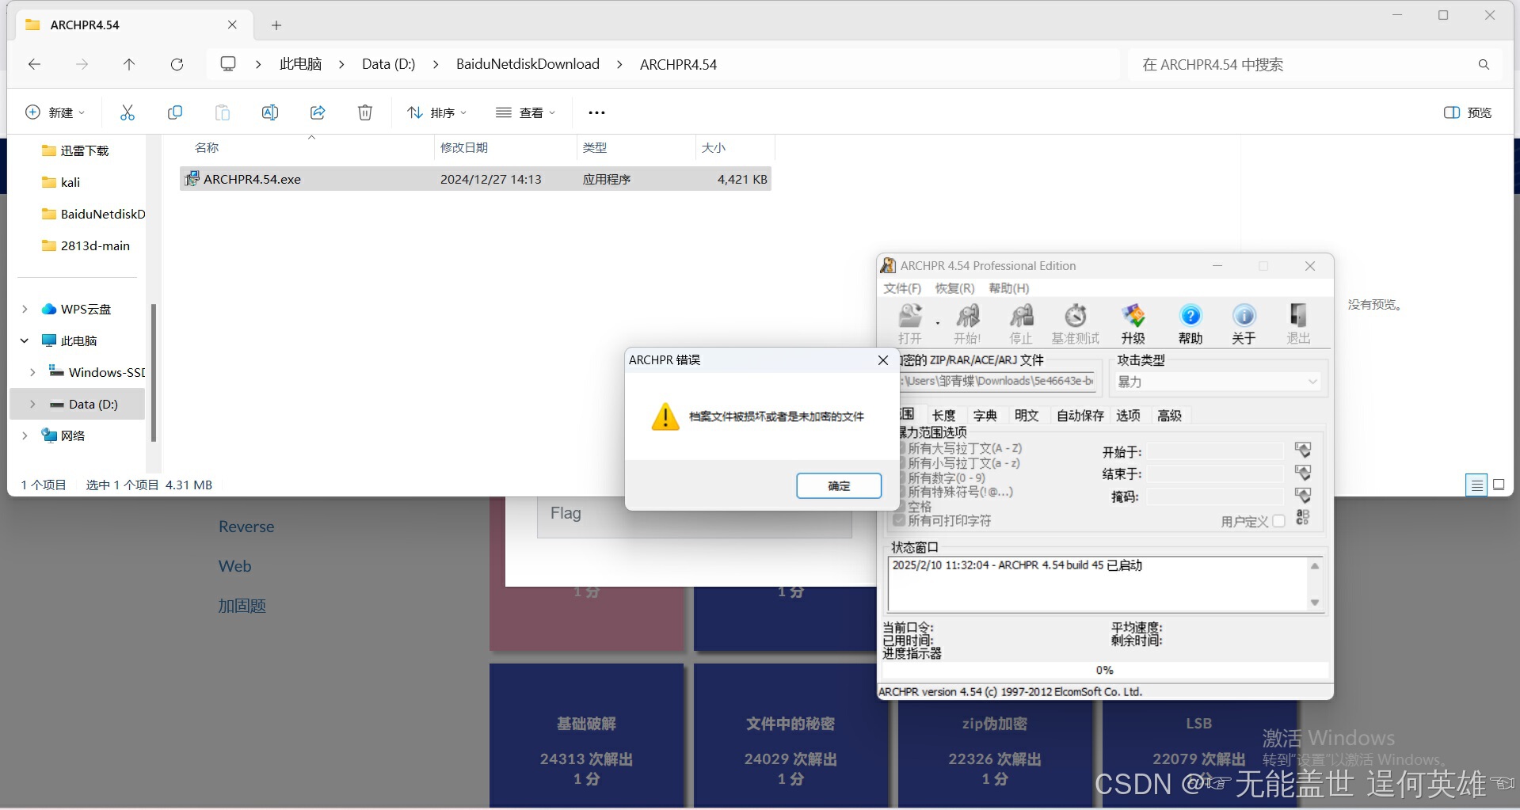
Task: Open the 攻击类型 attack type dropdown
Action: click(x=1218, y=382)
